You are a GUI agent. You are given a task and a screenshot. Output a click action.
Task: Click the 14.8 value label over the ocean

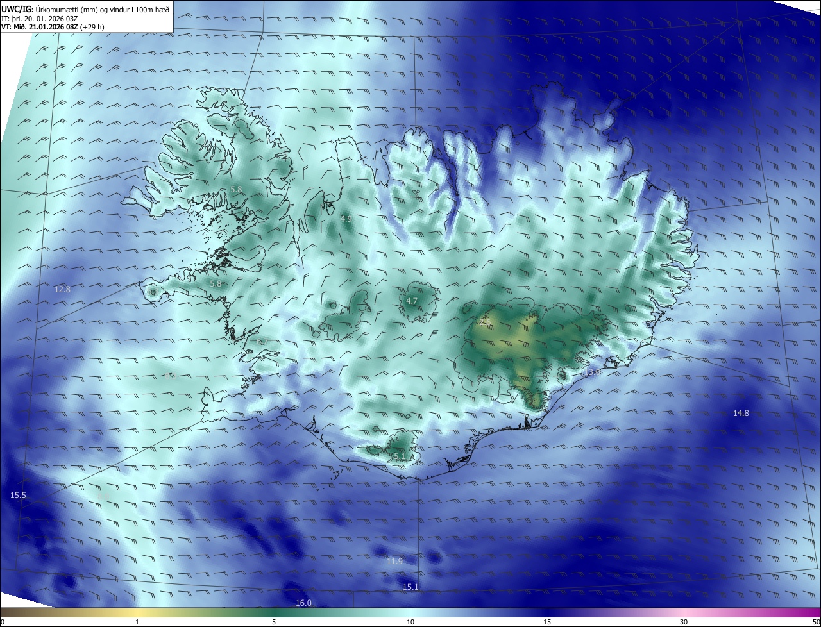coord(741,414)
